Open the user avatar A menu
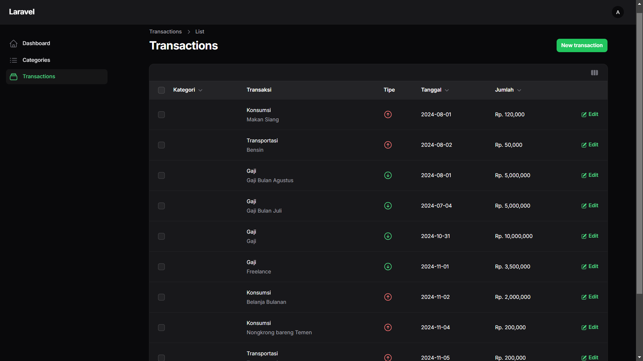 click(x=618, y=12)
